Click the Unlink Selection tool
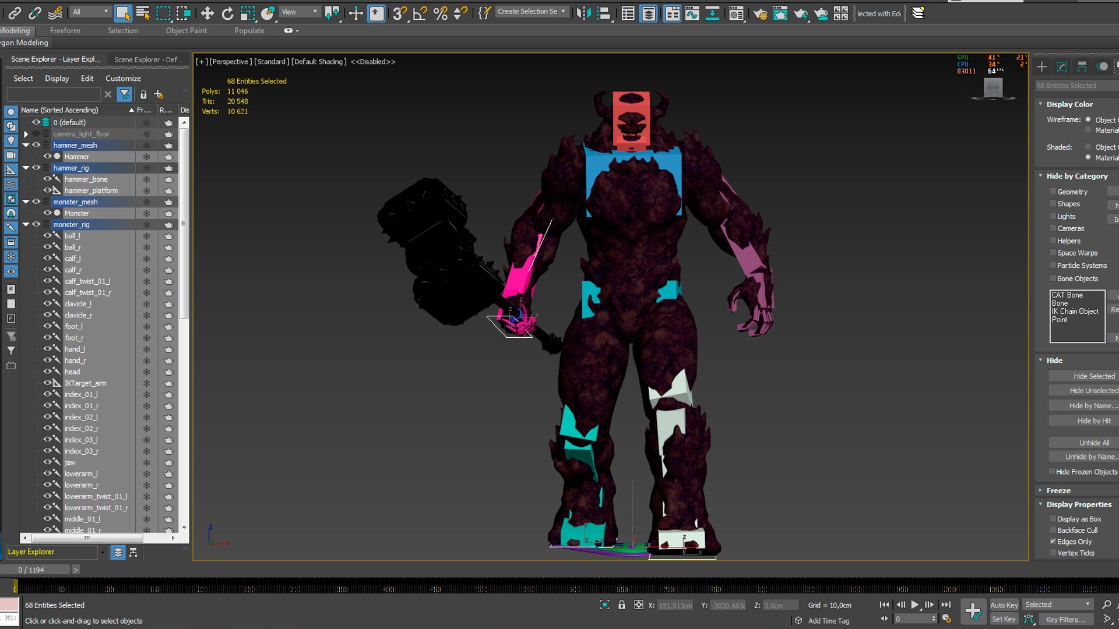 [35, 12]
